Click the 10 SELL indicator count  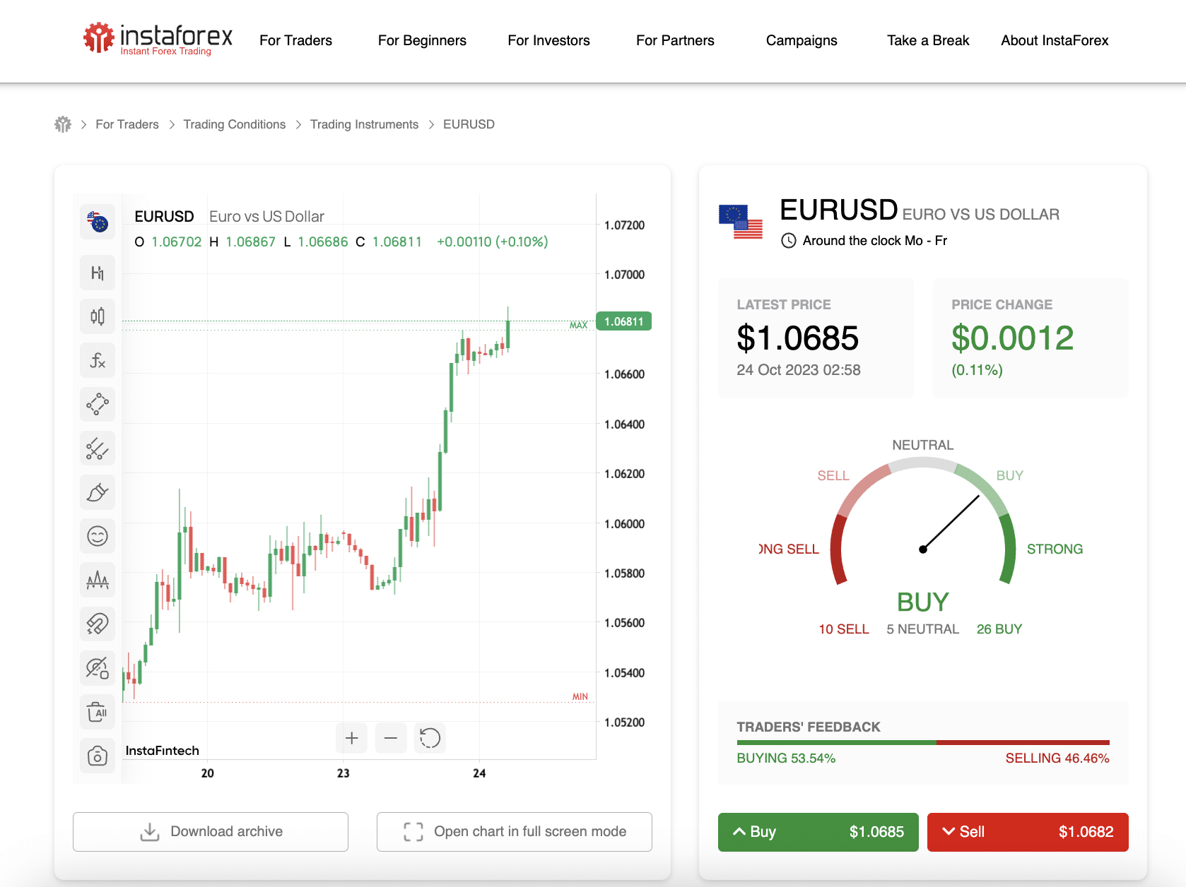pyautogui.click(x=844, y=629)
